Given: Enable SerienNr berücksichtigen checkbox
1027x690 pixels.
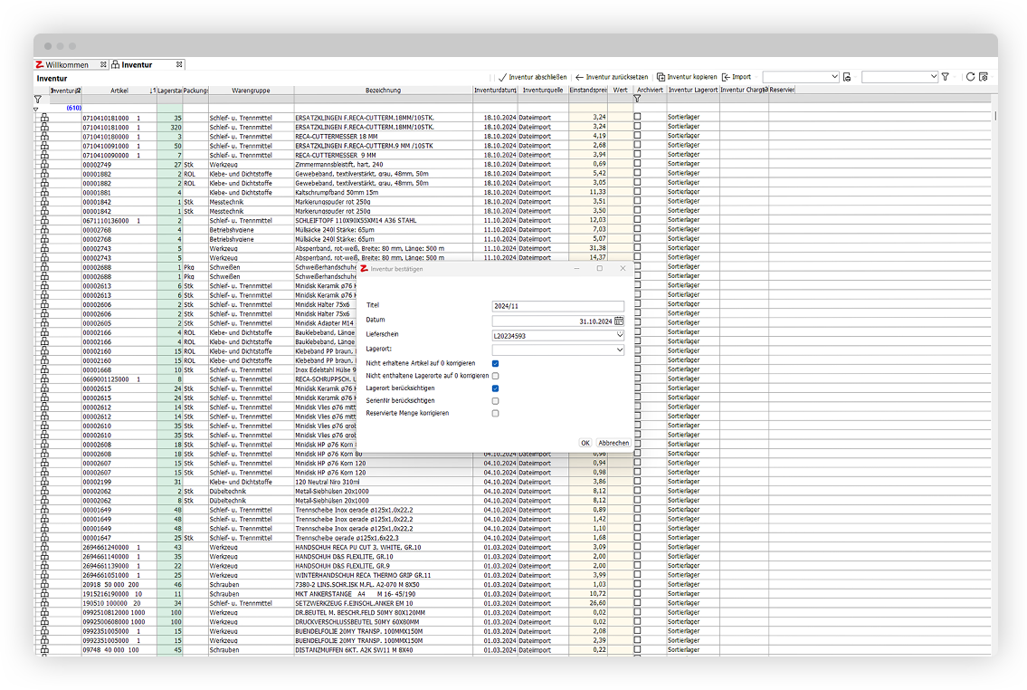Looking at the screenshot, I should click(495, 400).
